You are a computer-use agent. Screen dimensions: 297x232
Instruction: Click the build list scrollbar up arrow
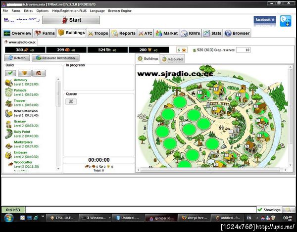pyautogui.click(x=58, y=79)
